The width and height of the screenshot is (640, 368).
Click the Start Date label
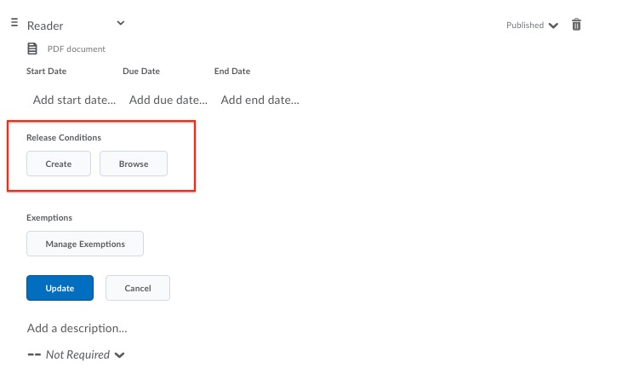(x=46, y=72)
